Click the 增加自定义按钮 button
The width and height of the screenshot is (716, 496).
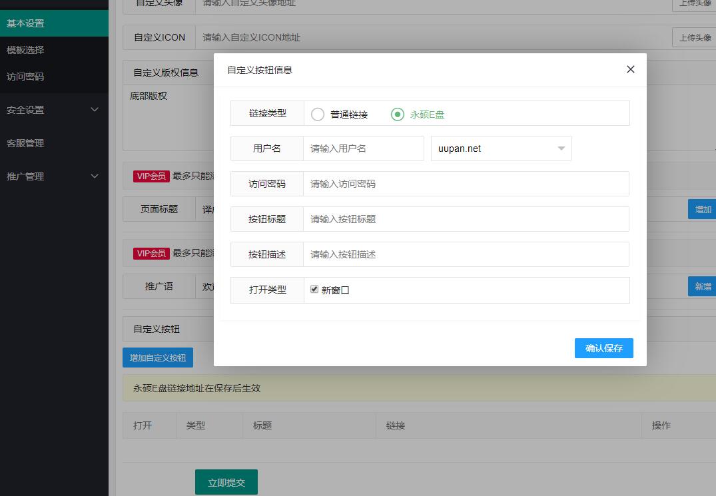click(x=158, y=358)
